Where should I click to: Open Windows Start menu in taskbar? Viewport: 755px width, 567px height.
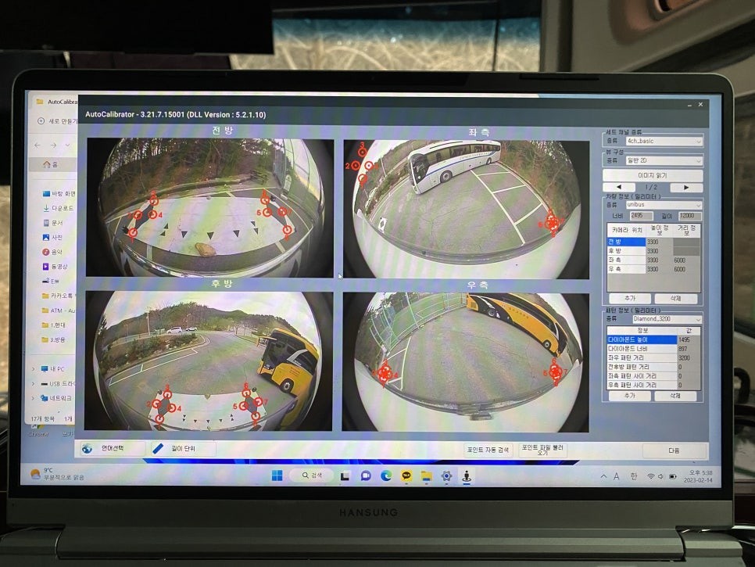coord(277,475)
